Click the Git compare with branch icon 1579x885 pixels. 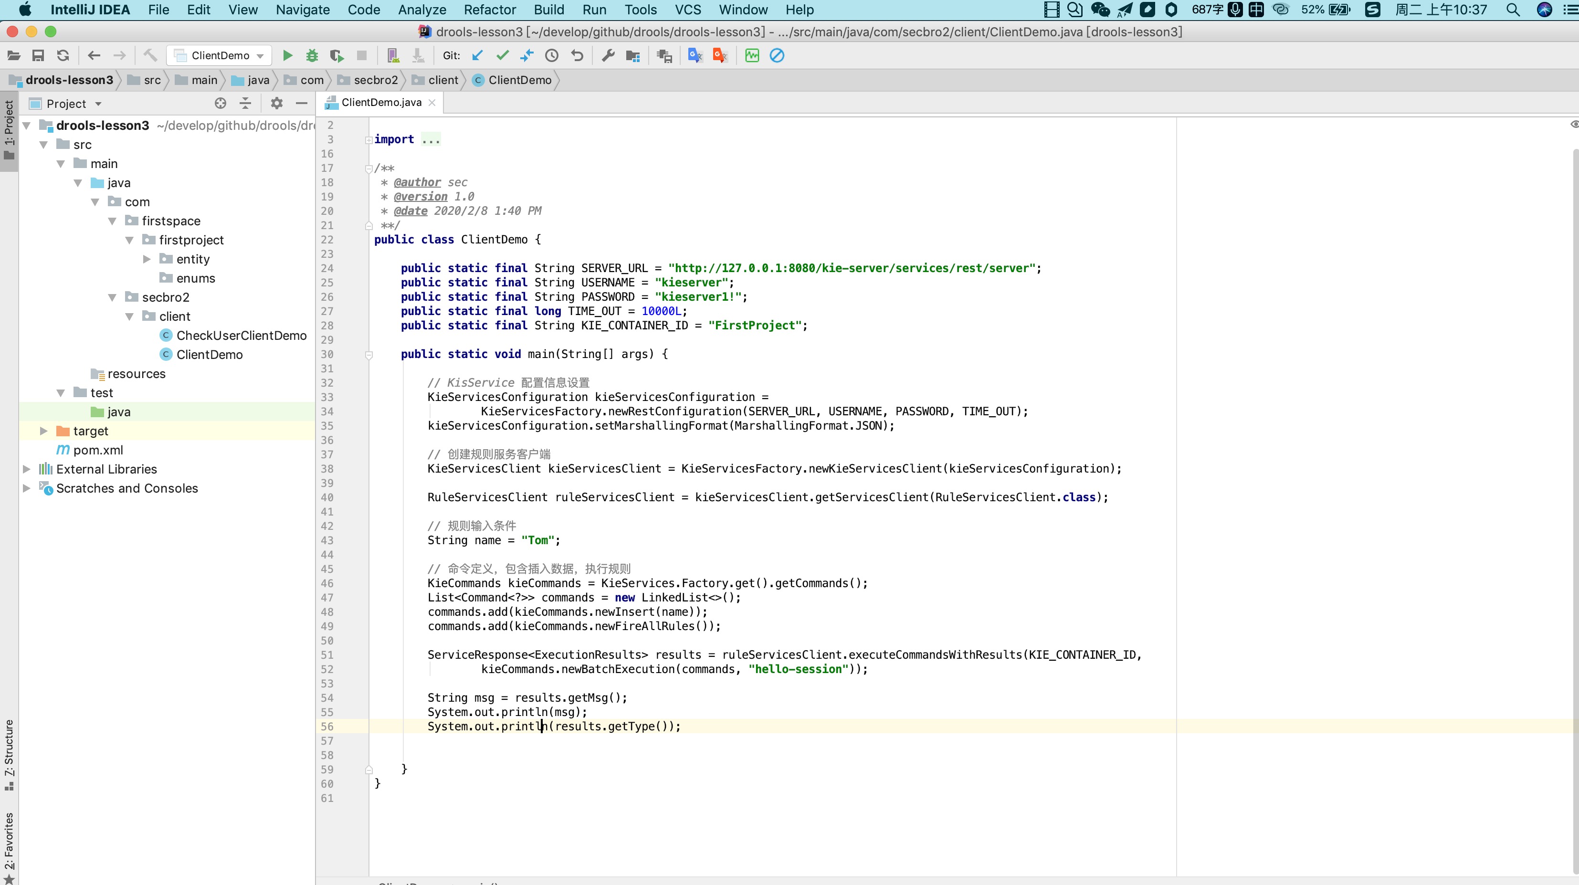(527, 56)
